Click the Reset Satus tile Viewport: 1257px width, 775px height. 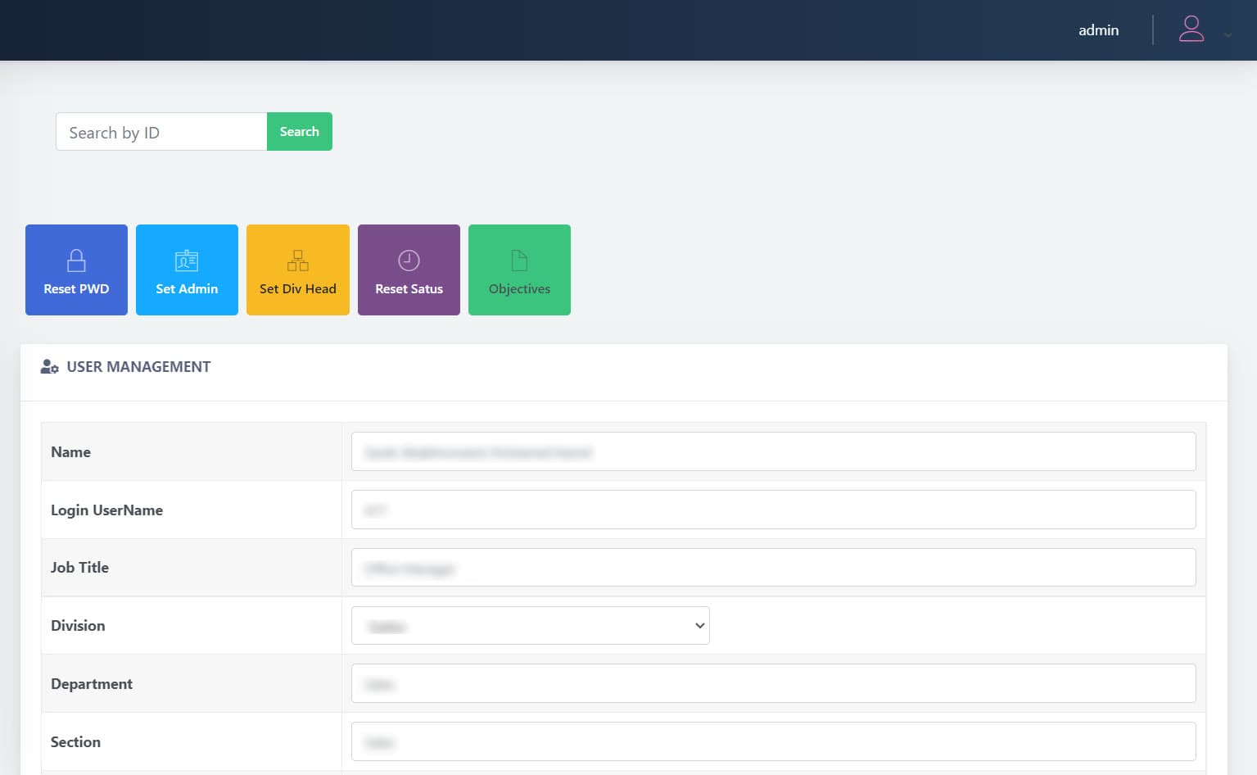tap(409, 270)
